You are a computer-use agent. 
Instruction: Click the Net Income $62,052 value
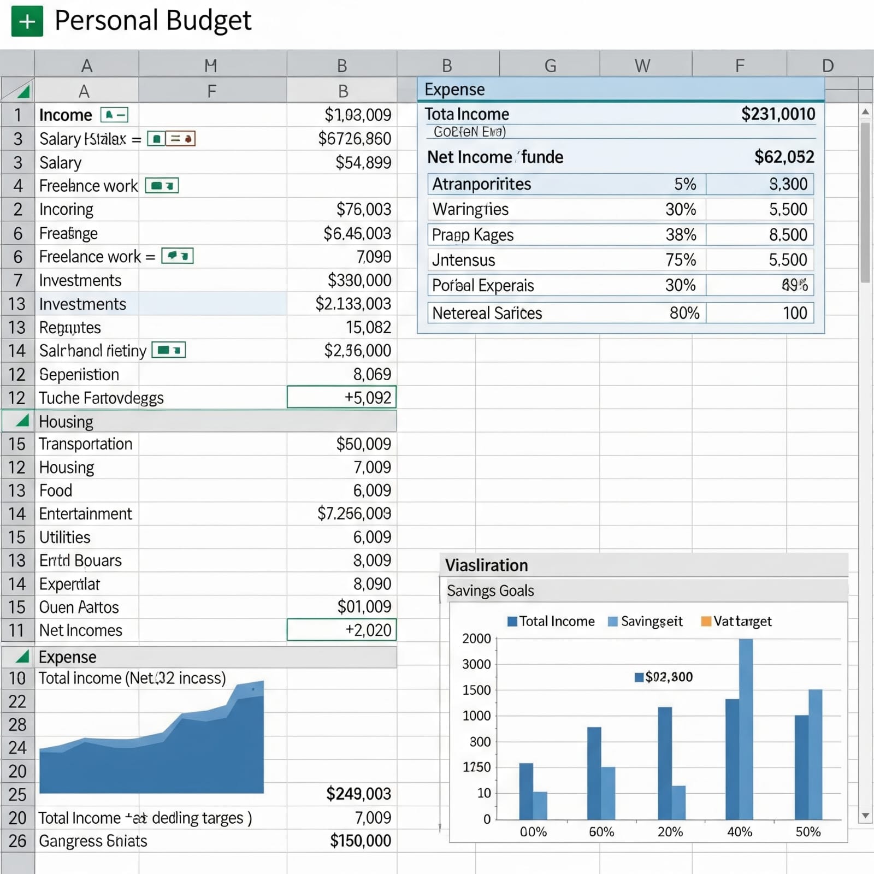[784, 157]
